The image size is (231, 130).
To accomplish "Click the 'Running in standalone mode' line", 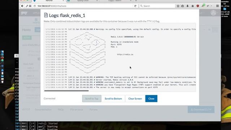I will (x=125, y=42).
